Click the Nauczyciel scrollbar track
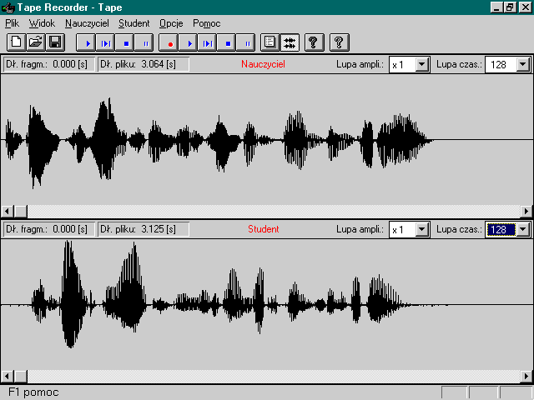Screen dimensions: 534x400 [274, 211]
